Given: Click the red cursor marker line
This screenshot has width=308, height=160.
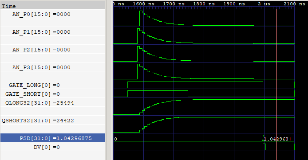Looking at the screenshot, I should coord(277,84).
